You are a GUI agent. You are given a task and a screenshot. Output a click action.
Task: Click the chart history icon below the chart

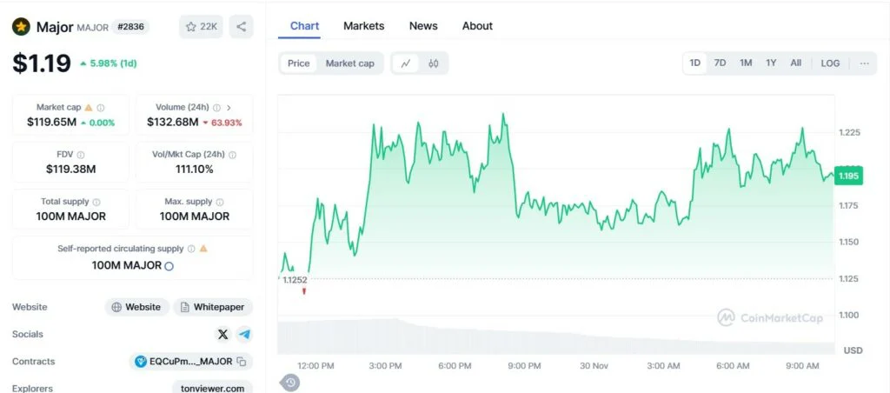tap(290, 383)
